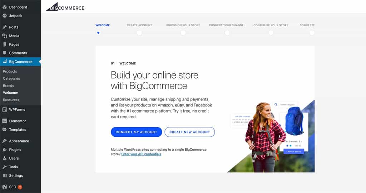
Task: Open Brands submenu item
Action: coord(9,85)
